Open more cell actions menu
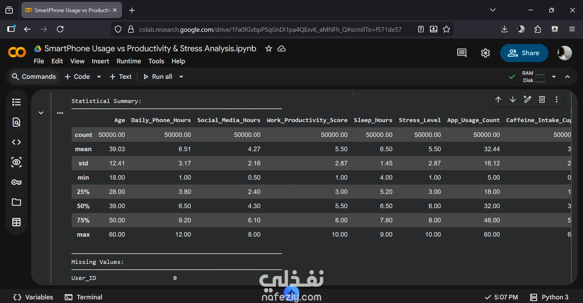The image size is (583, 303). click(557, 99)
